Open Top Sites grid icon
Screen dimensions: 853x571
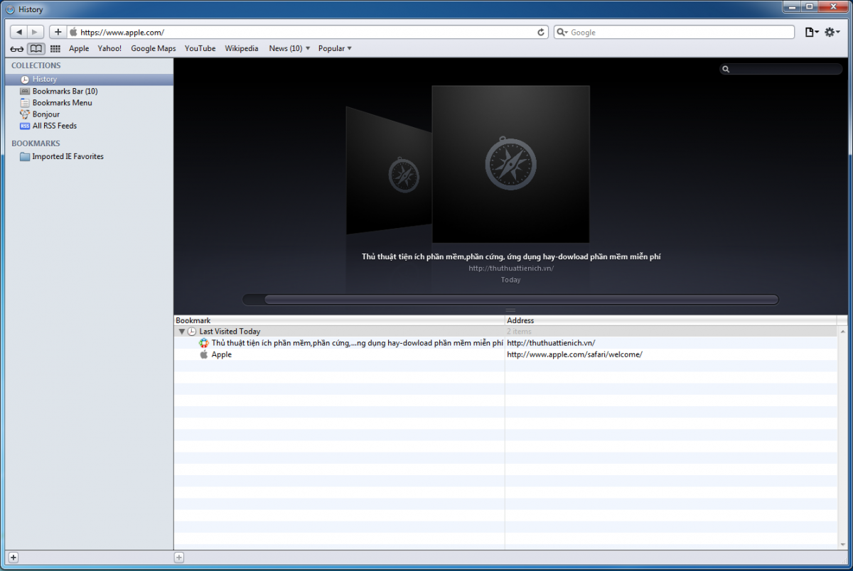click(55, 48)
